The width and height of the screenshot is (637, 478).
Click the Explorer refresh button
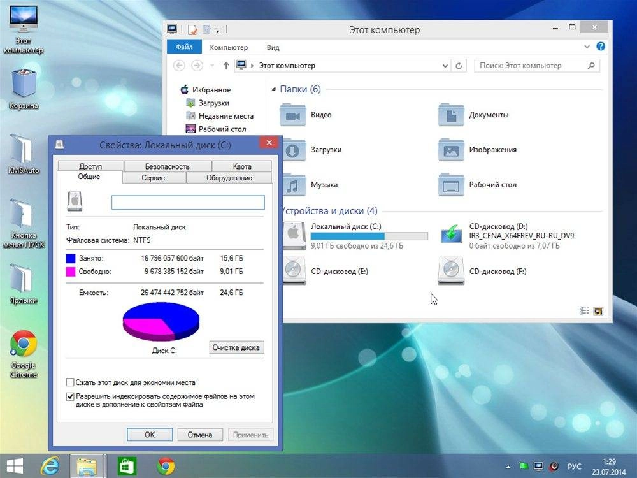pos(459,66)
